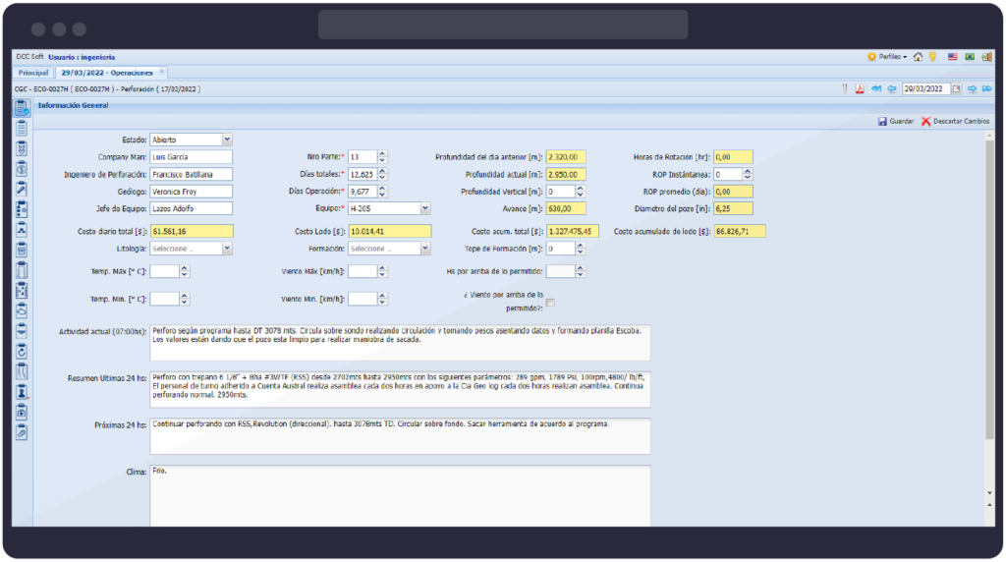This screenshot has width=1006, height=562.
Task: Click the Guardar button
Action: click(x=895, y=121)
